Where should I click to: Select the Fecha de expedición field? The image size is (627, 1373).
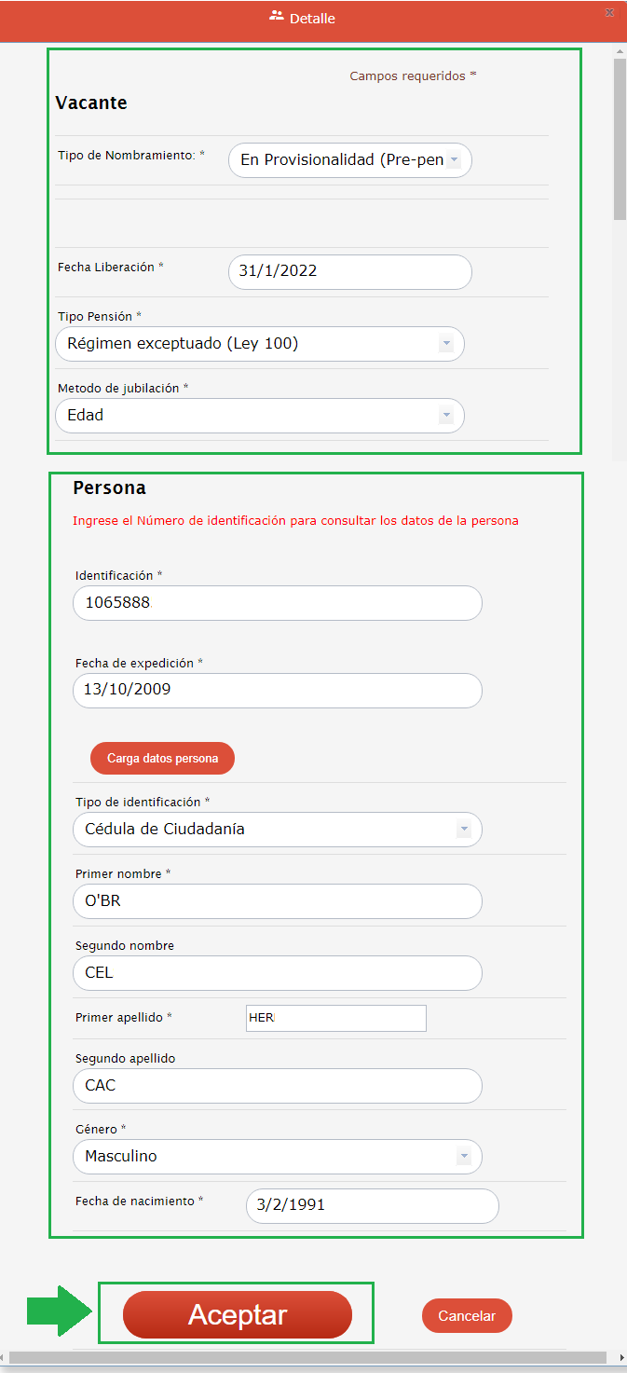pyautogui.click(x=277, y=691)
